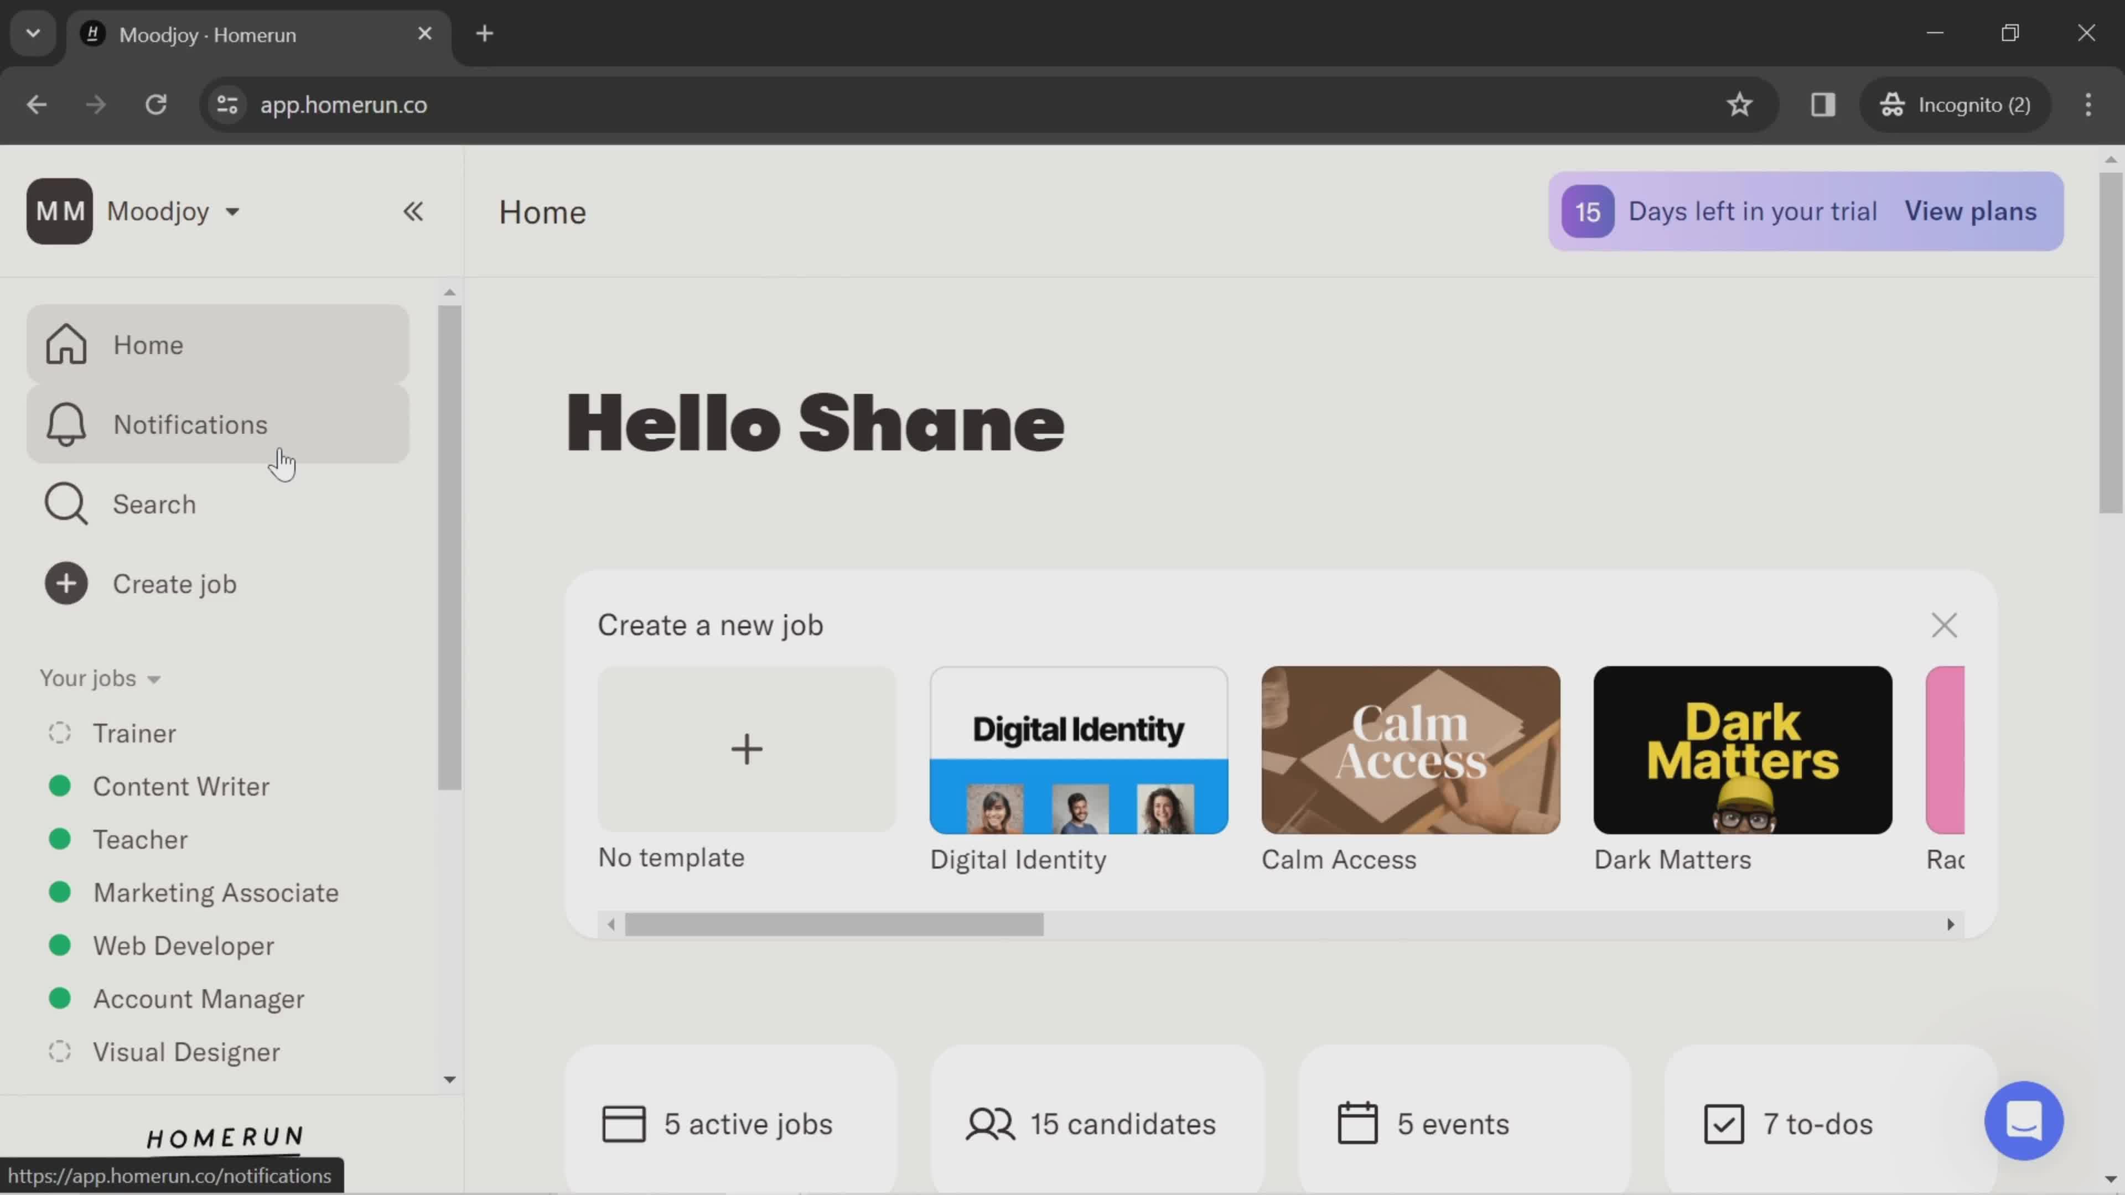Click Create job in the sidebar

click(x=218, y=584)
